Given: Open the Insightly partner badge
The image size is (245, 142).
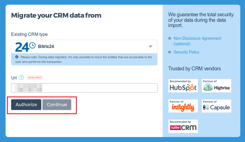Looking at the screenshot, I should (x=183, y=106).
